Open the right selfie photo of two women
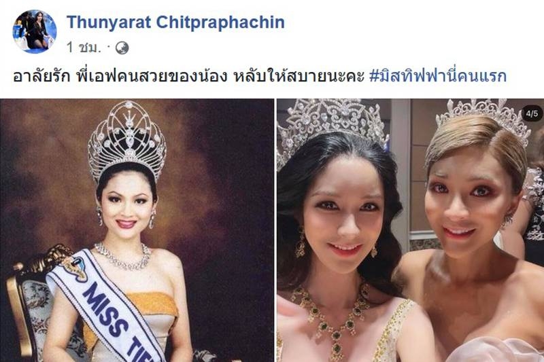The width and height of the screenshot is (544, 362). pos(411,230)
